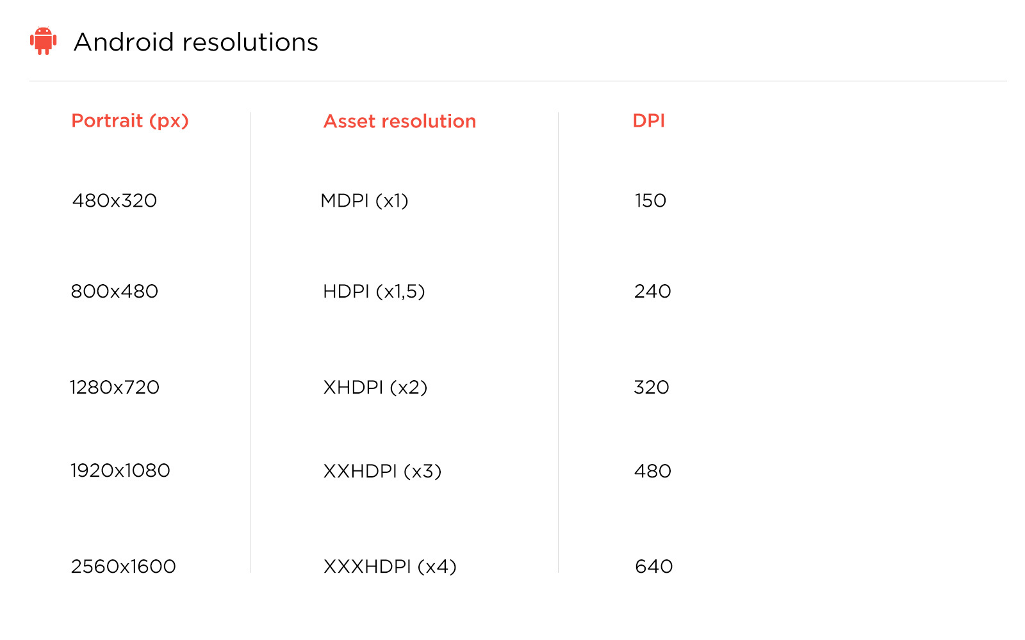Image resolution: width=1025 pixels, height=640 pixels.
Task: Select the Asset resolution column header
Action: coord(400,121)
